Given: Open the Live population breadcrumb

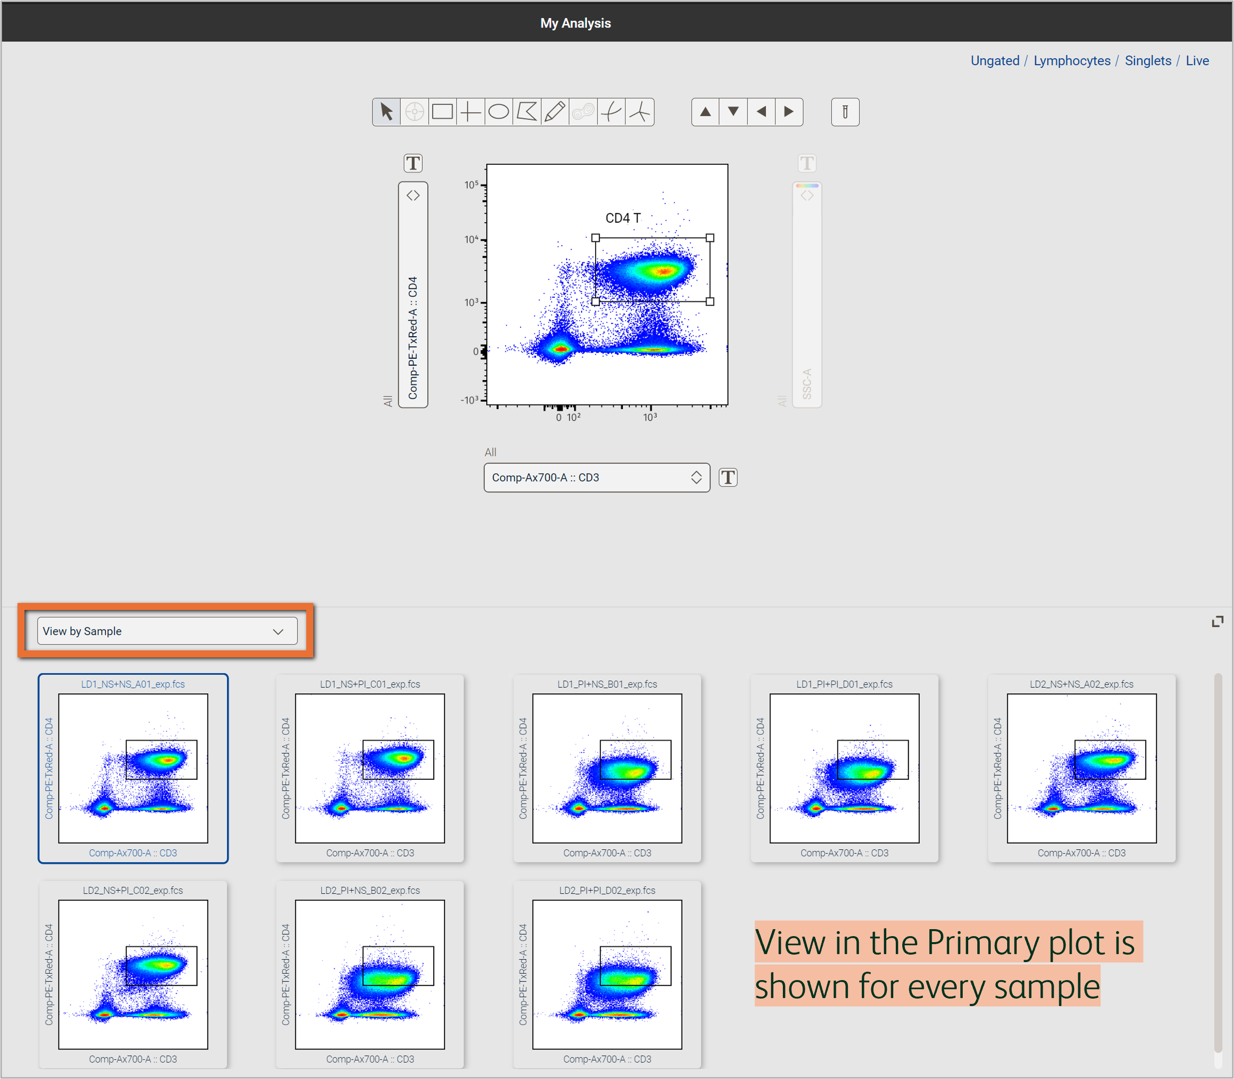Looking at the screenshot, I should pyautogui.click(x=1197, y=60).
